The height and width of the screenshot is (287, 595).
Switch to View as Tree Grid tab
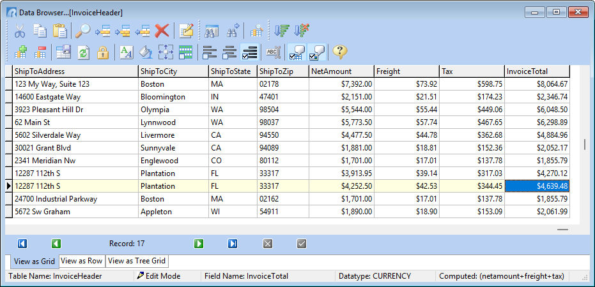(x=136, y=261)
